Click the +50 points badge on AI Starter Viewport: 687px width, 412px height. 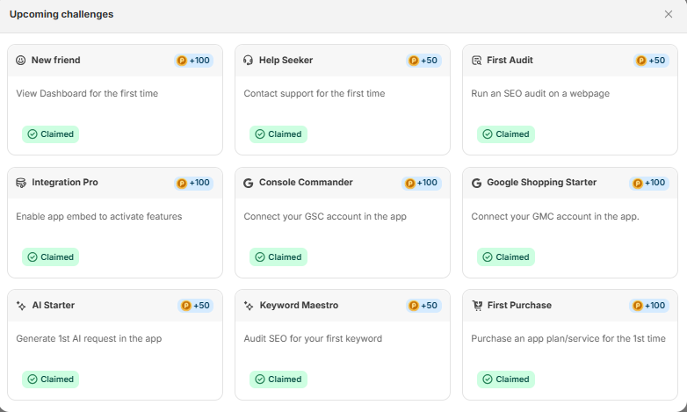196,306
